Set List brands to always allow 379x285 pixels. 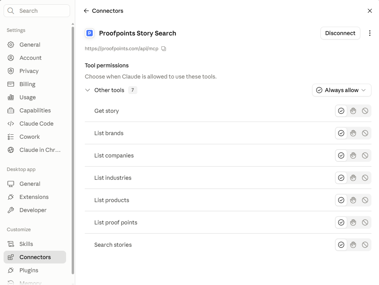pos(341,133)
